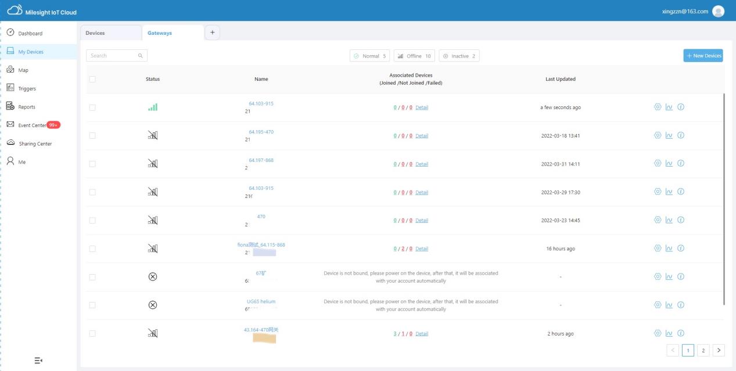The width and height of the screenshot is (736, 371).
Task: Show info for the 64.197-868 gateway
Action: pyautogui.click(x=681, y=164)
